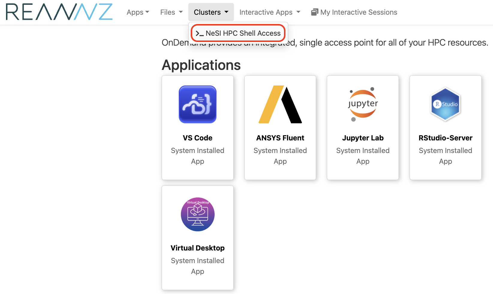Click the VS Code title link

[198, 138]
